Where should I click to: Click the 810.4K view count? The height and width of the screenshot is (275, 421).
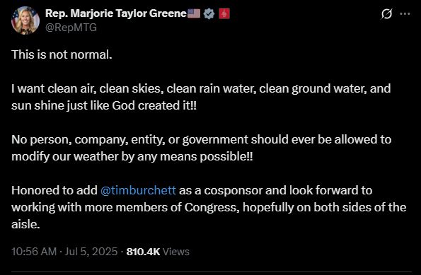tap(143, 252)
